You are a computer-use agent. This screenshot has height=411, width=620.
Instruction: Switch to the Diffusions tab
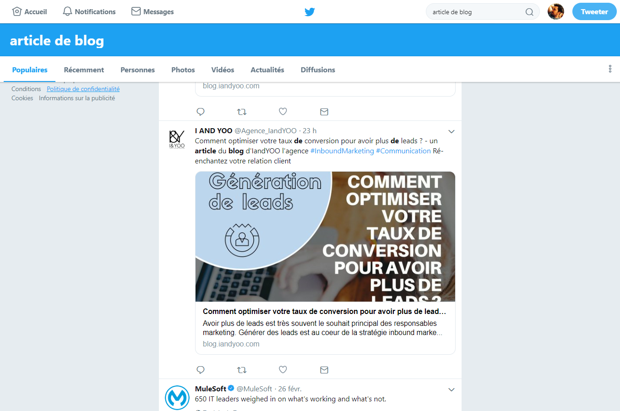(x=318, y=70)
